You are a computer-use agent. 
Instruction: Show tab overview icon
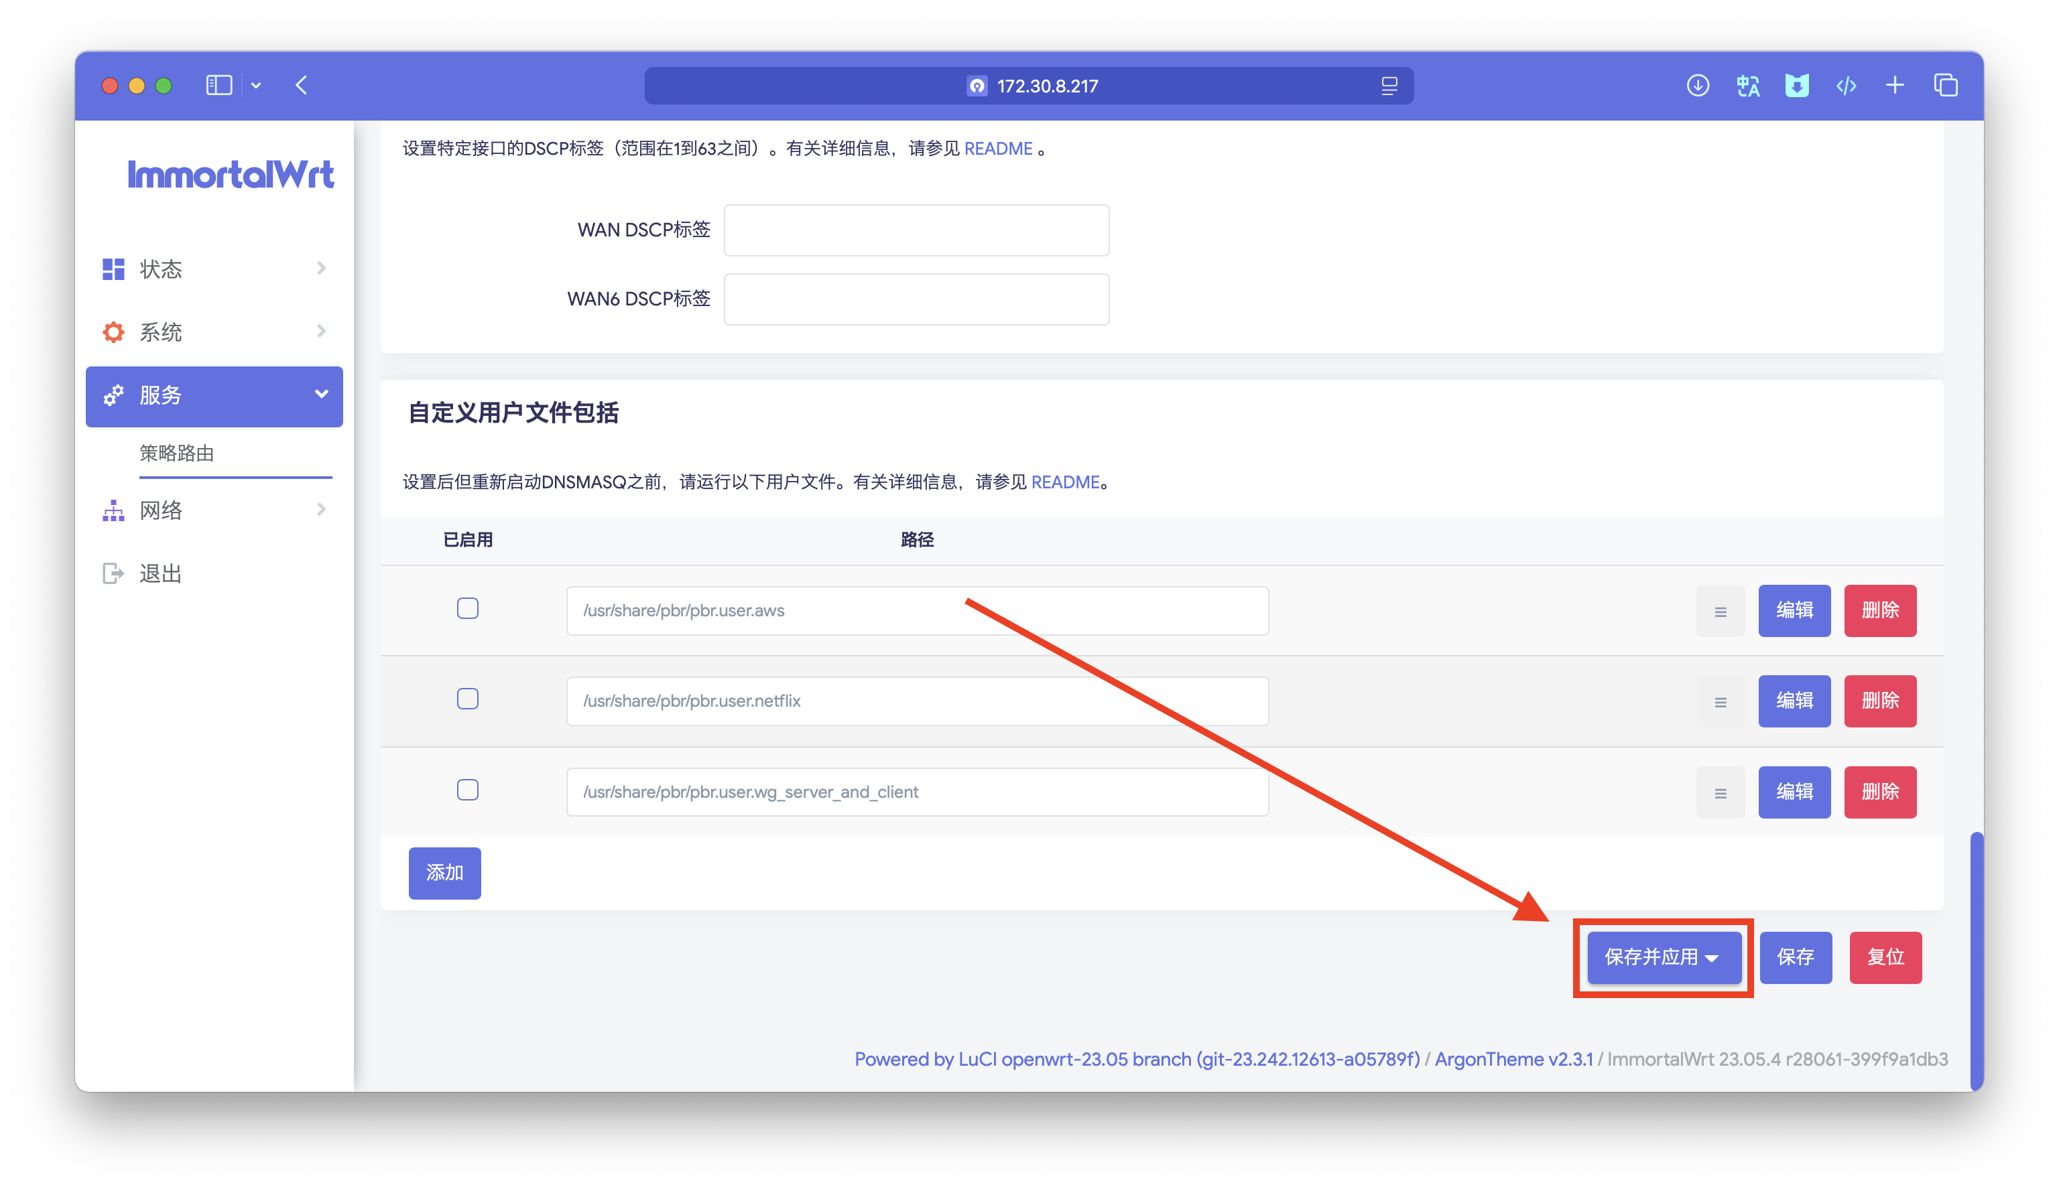(1946, 86)
